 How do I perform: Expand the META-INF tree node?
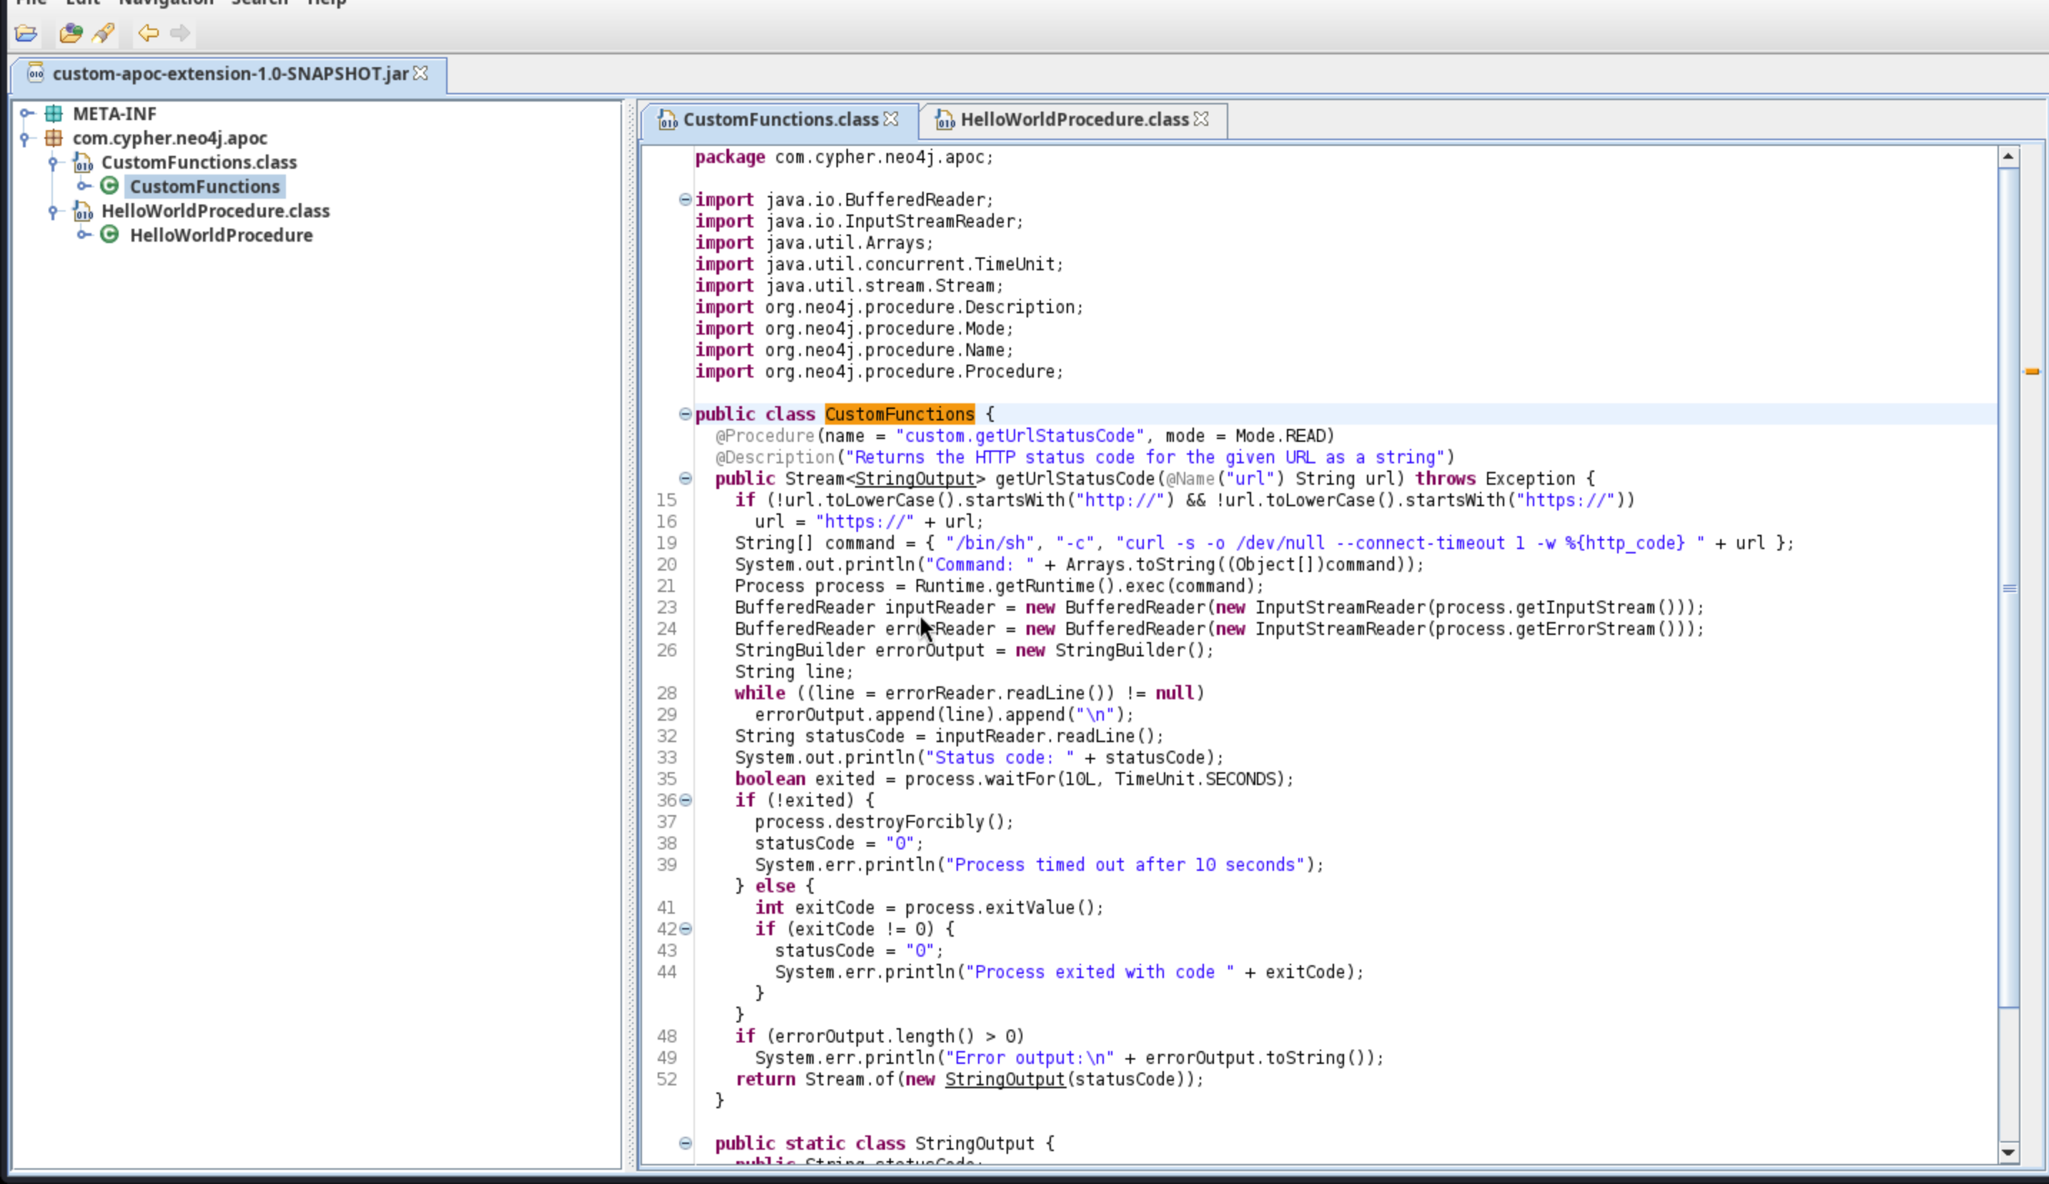click(x=26, y=114)
